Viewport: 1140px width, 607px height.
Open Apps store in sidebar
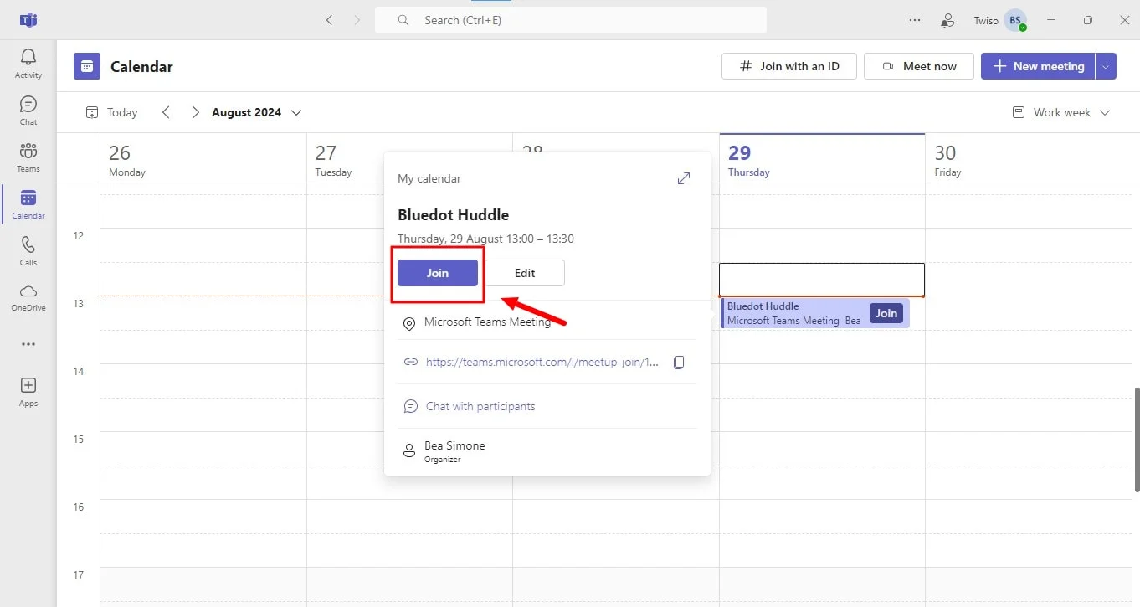click(x=28, y=392)
